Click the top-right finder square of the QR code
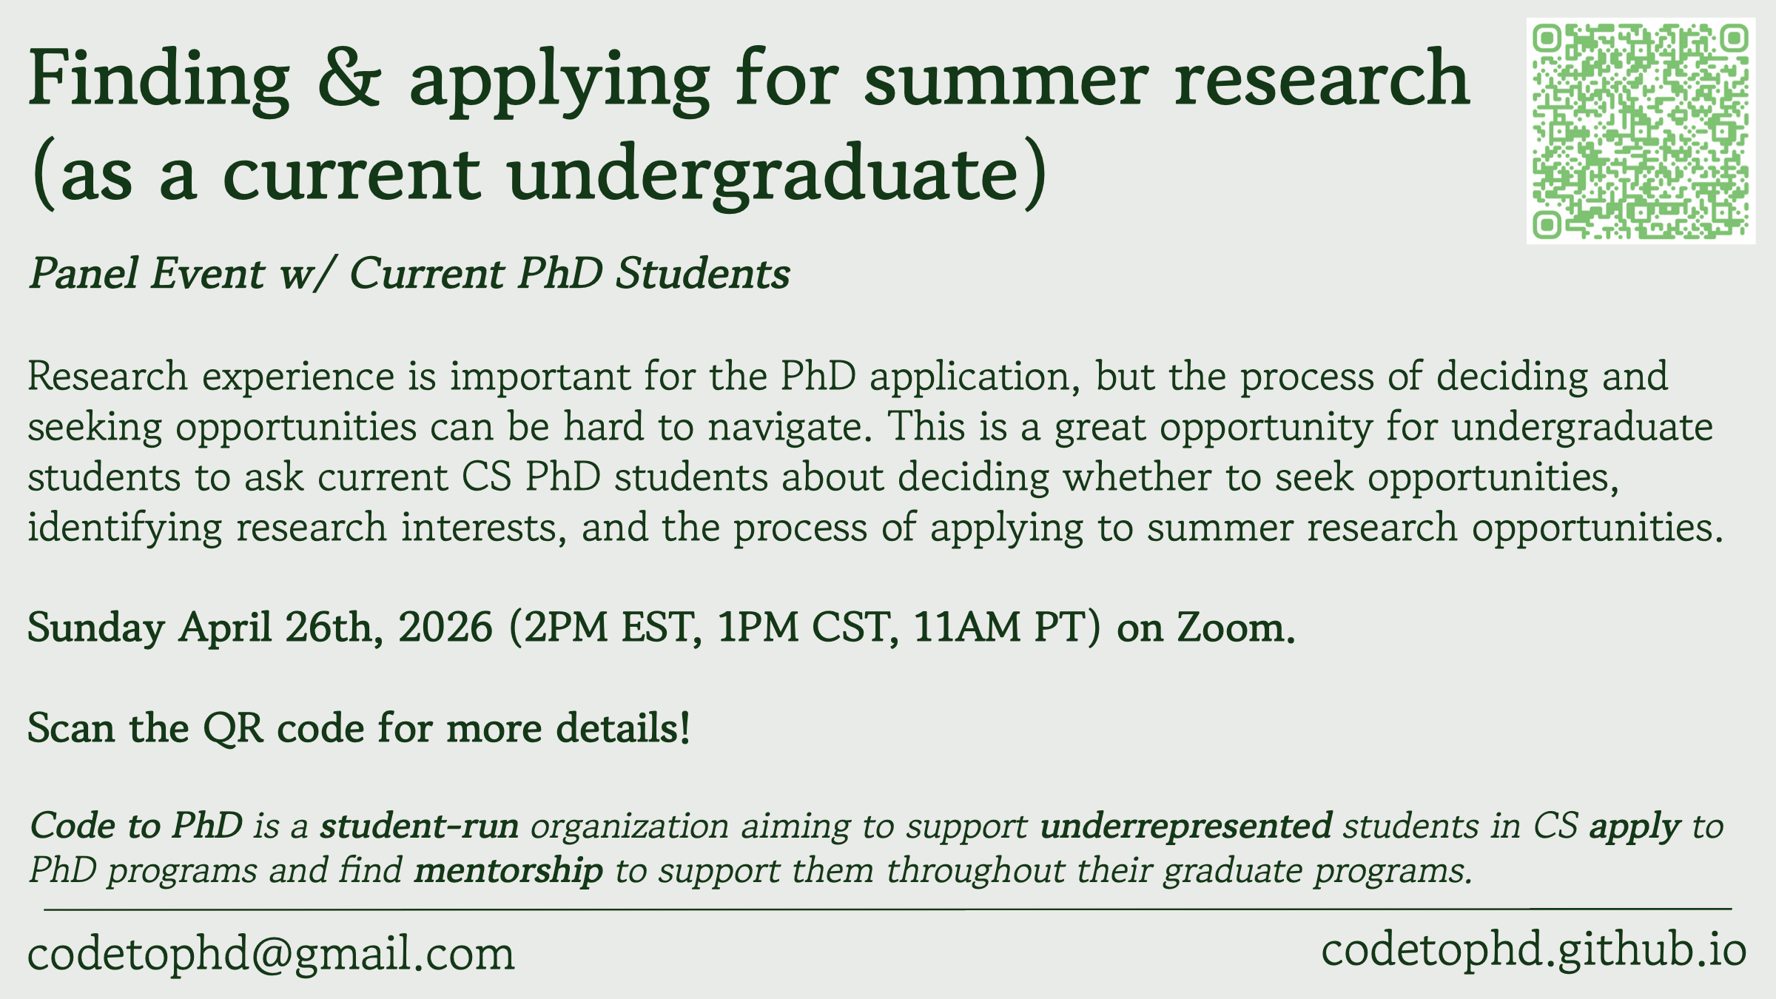This screenshot has height=999, width=1776. coord(1735,38)
